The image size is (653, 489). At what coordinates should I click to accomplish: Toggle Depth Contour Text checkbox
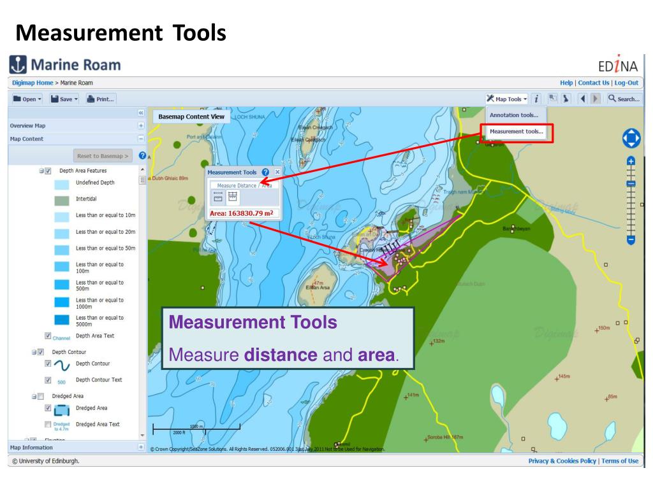tap(48, 380)
